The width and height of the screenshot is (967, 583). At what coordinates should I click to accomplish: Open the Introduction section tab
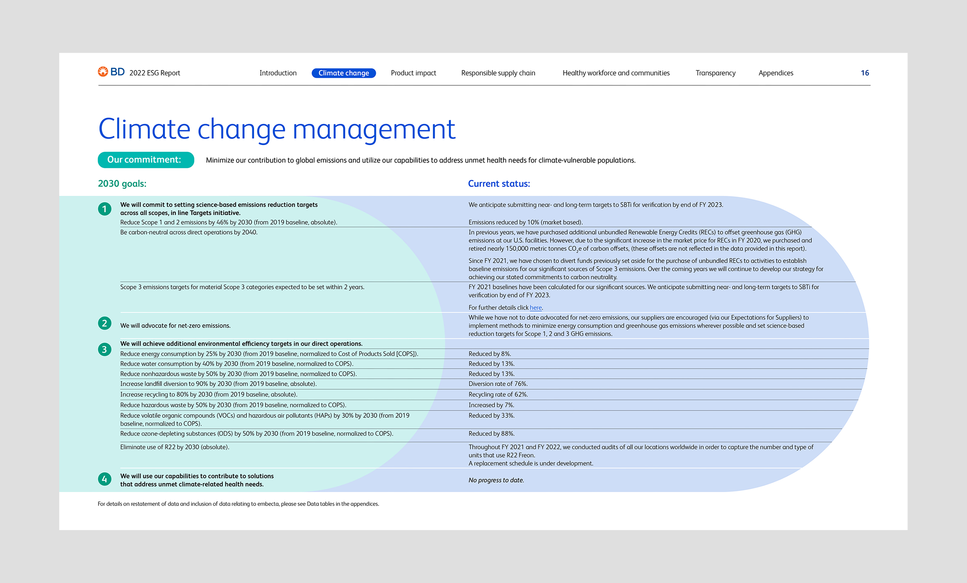point(278,73)
